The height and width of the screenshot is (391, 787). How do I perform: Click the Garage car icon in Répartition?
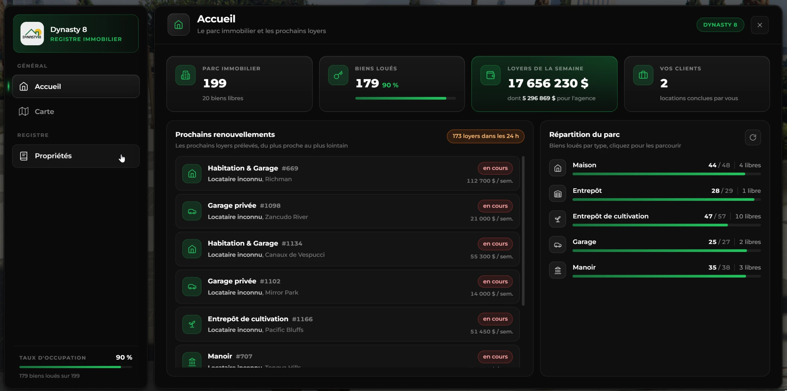[x=557, y=245]
